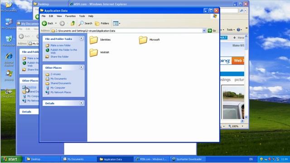Open the Tools dropdown in Internet Explorer

tap(231, 29)
